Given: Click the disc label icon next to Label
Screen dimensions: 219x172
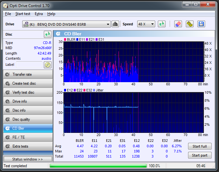Looking at the screenshot, I should (x=48, y=65).
